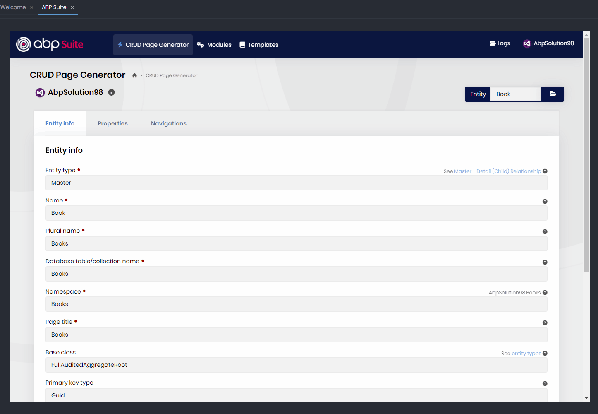Open the Master - Detail (Child) Relationship link

[498, 171]
